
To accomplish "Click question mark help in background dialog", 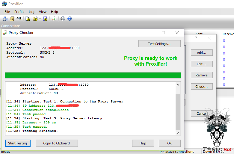I will [196, 38].
